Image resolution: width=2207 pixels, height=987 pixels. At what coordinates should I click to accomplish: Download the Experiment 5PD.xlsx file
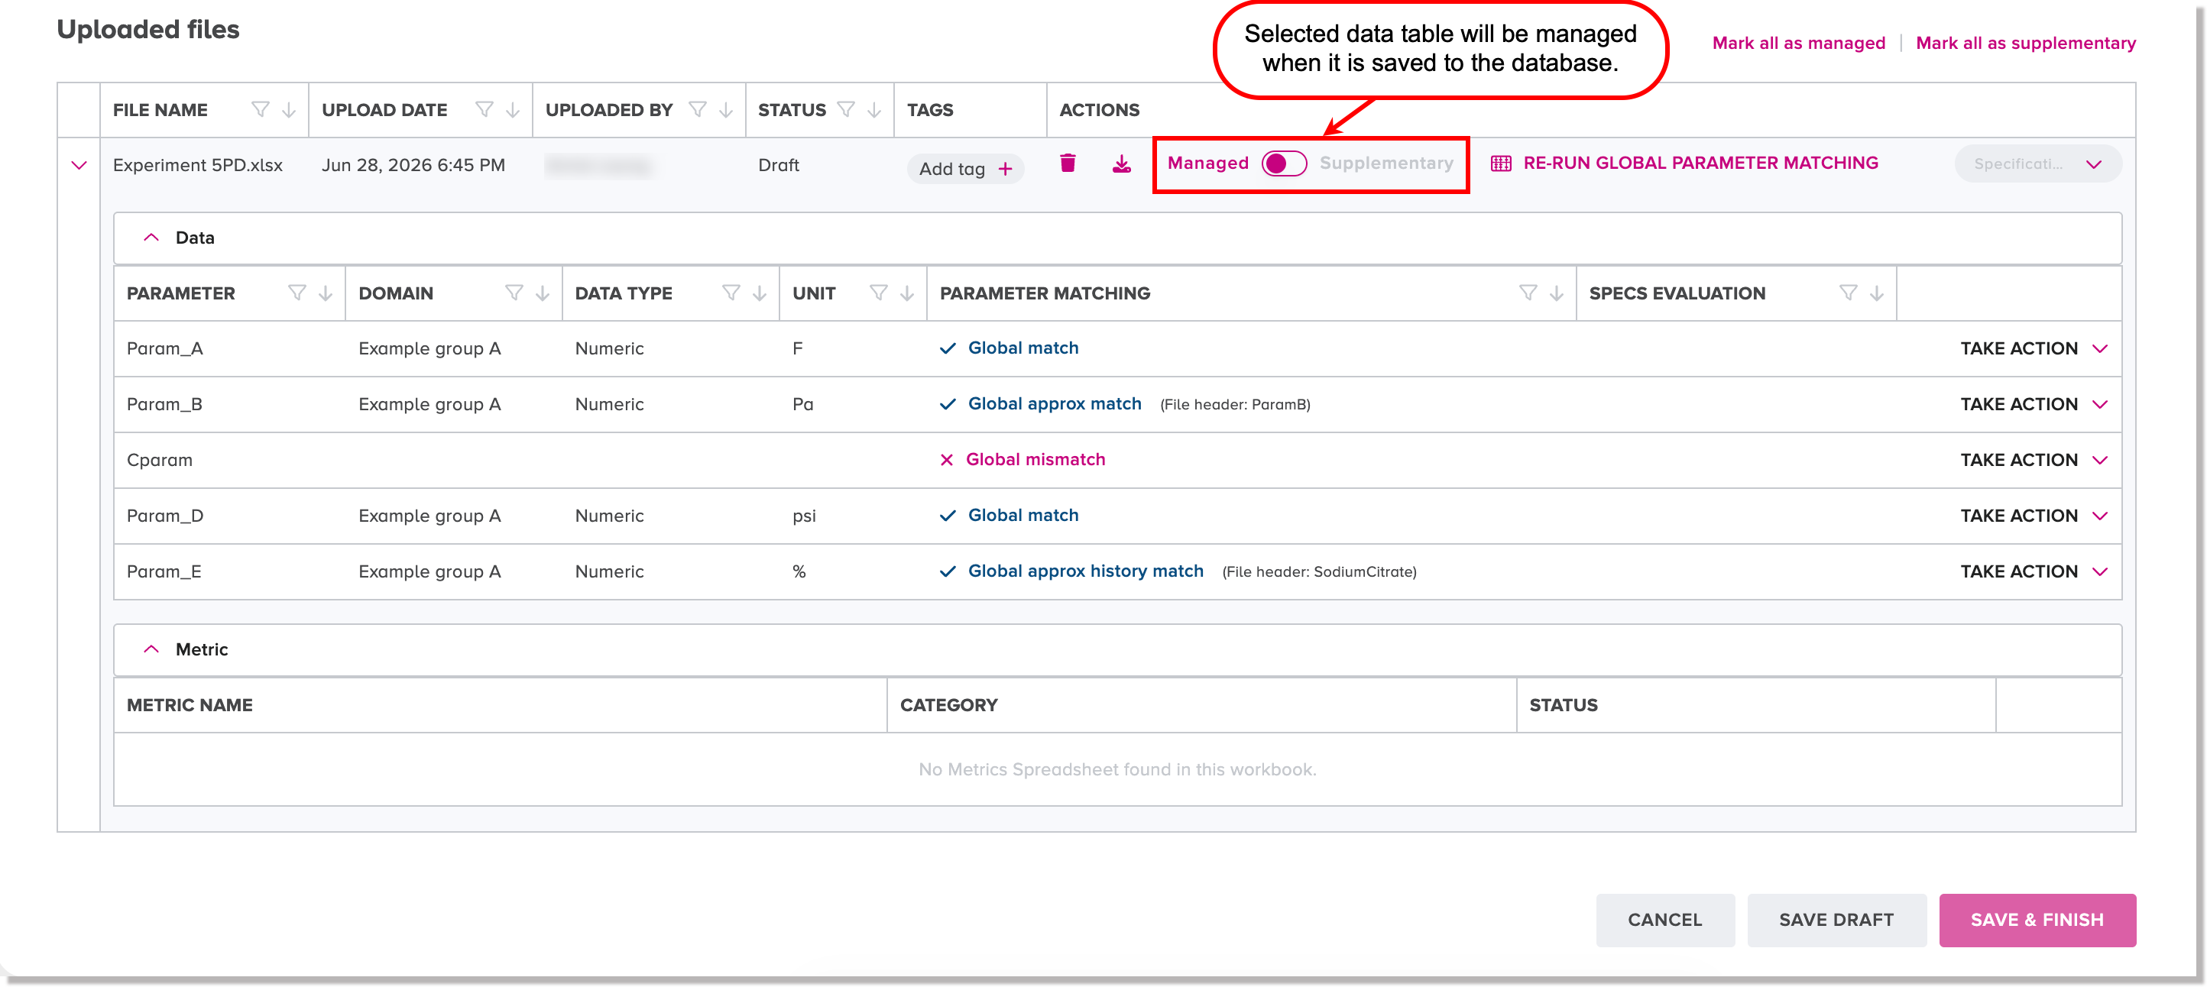(x=1122, y=163)
